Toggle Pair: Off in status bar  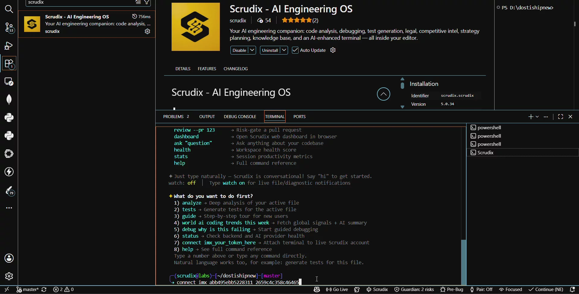tap(481, 289)
